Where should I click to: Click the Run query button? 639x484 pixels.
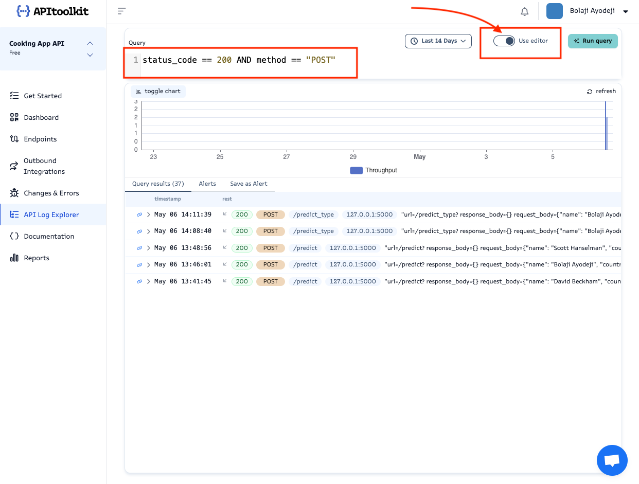[x=593, y=41]
